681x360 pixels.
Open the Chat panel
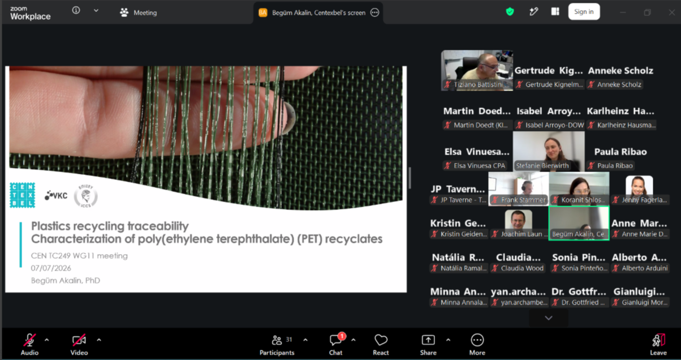pyautogui.click(x=336, y=344)
